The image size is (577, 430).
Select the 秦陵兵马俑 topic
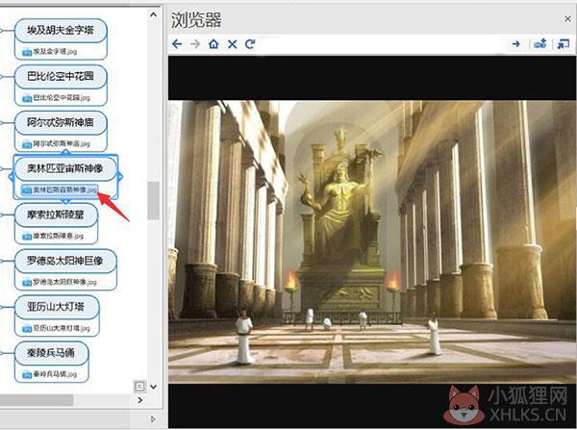(51, 353)
